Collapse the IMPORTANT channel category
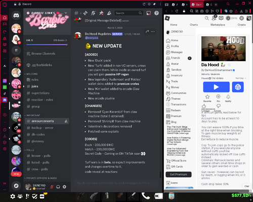Screen dimensions: 253x202 [32, 115]
